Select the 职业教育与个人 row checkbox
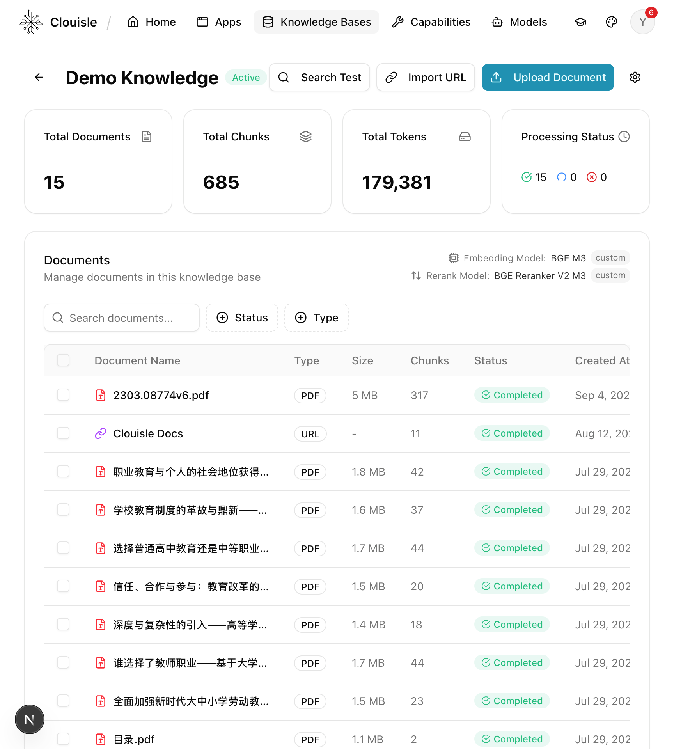 click(63, 471)
